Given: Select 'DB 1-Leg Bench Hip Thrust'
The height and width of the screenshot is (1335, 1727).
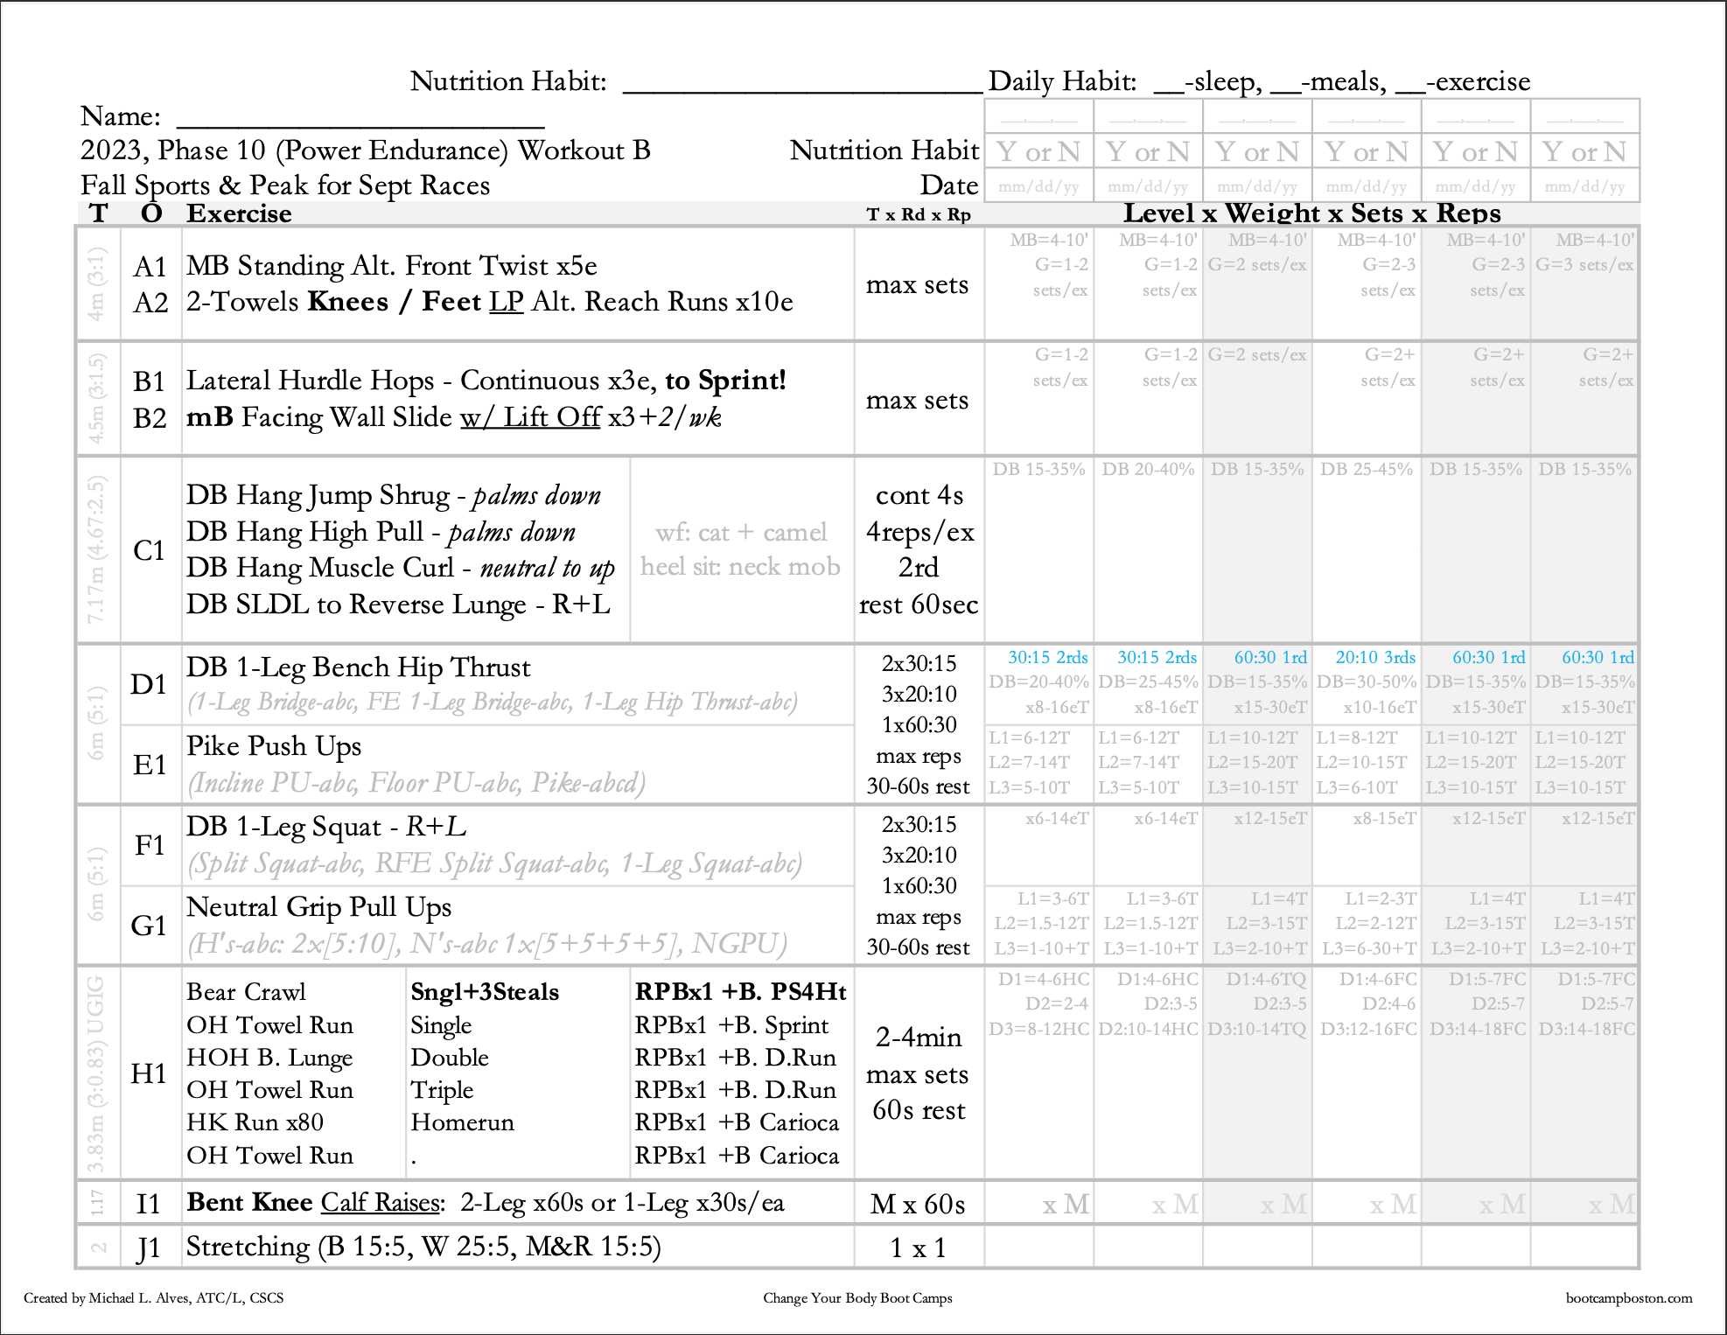Looking at the screenshot, I should [358, 667].
